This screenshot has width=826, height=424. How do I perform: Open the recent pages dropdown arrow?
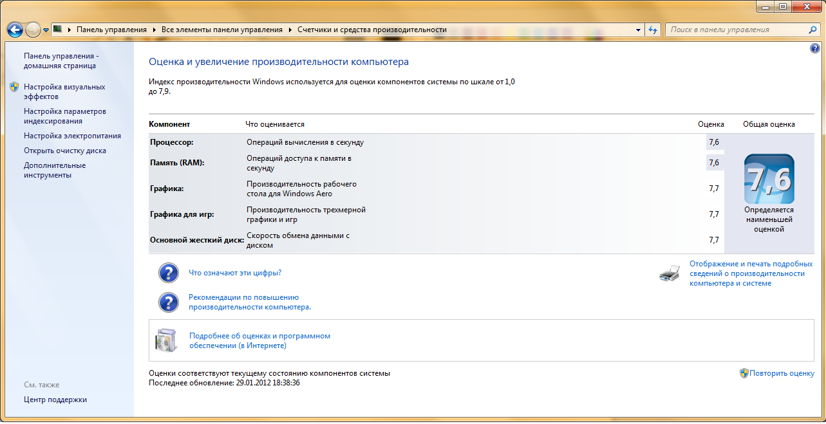(x=46, y=30)
